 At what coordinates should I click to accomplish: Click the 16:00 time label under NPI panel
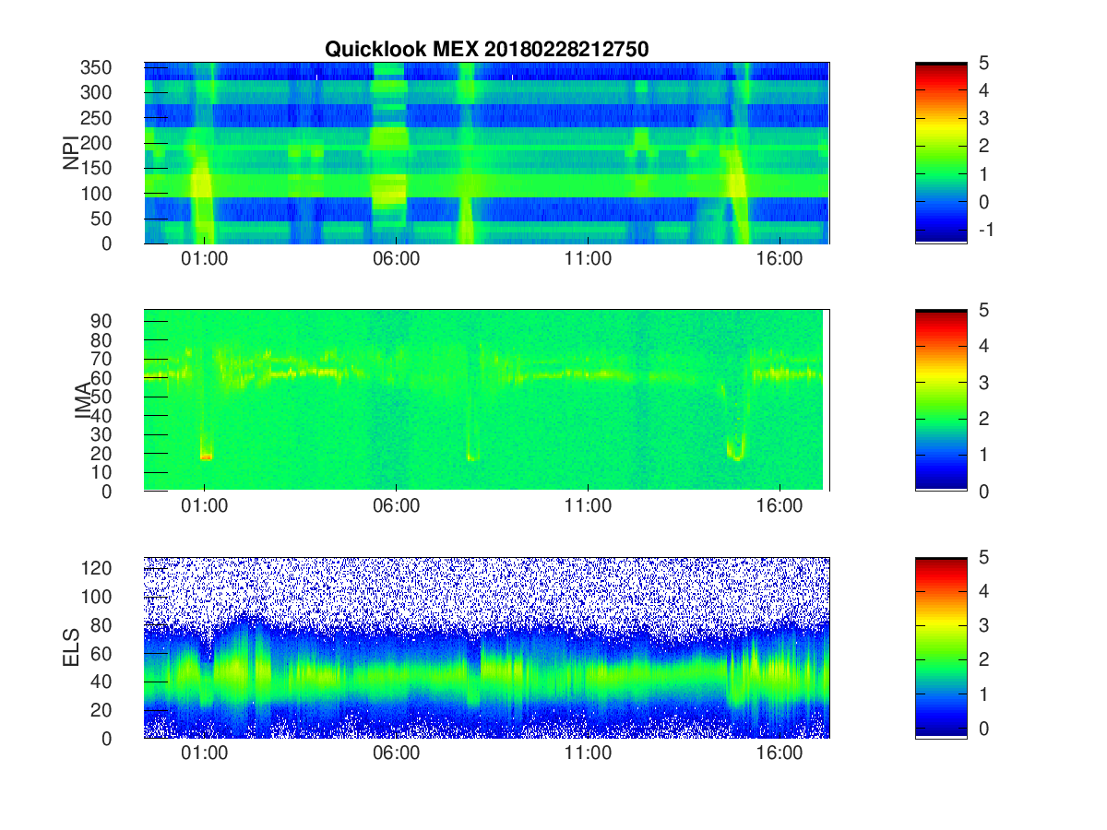coord(780,259)
